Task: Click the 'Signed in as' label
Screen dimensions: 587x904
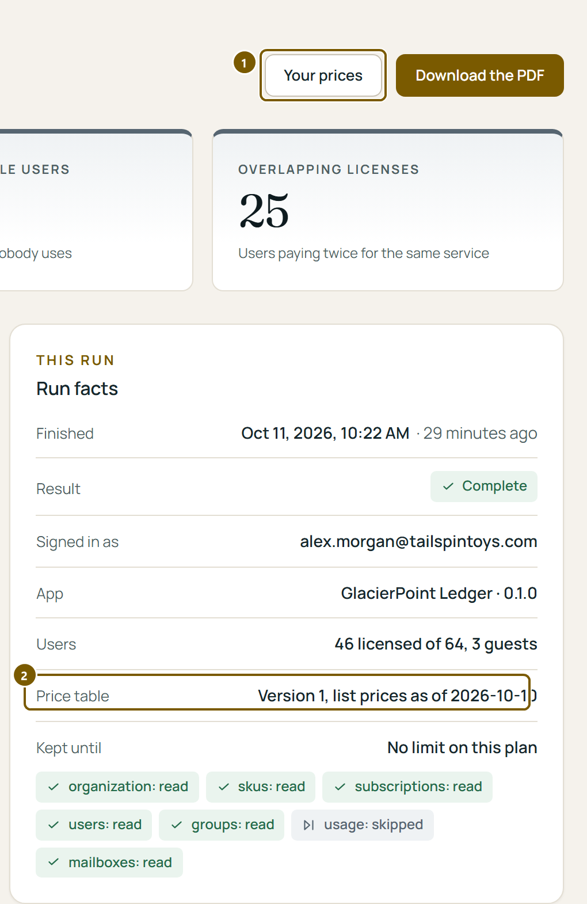Action: [77, 542]
